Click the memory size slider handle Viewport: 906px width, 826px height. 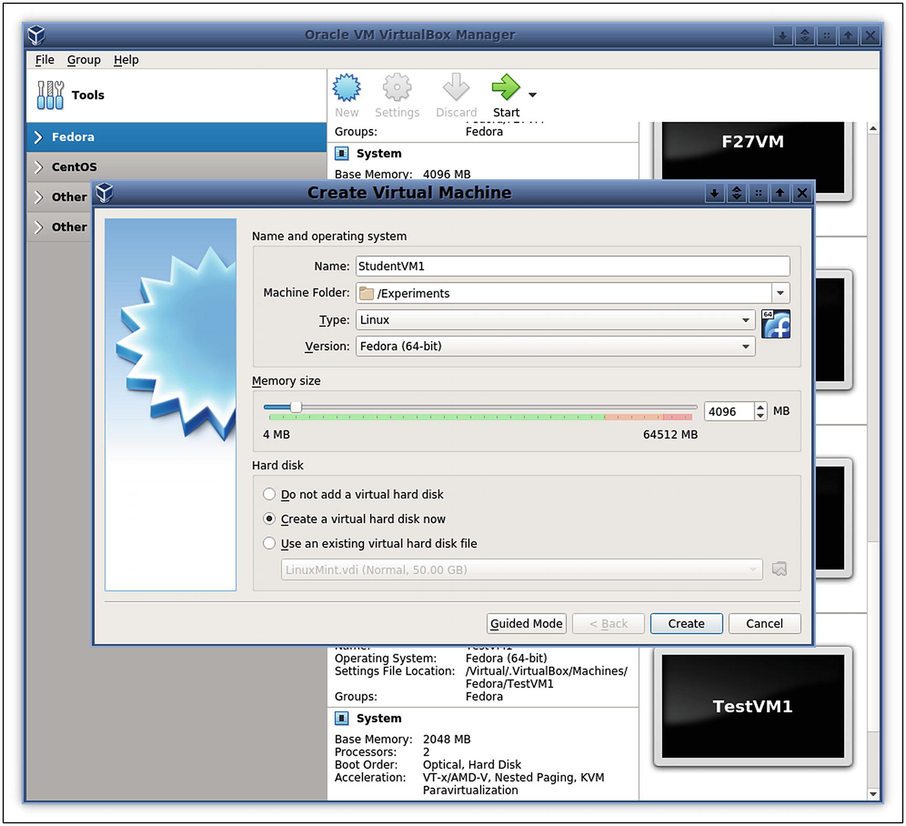point(296,407)
